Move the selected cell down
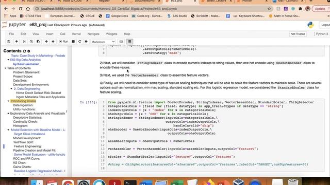 [x=53, y=42]
